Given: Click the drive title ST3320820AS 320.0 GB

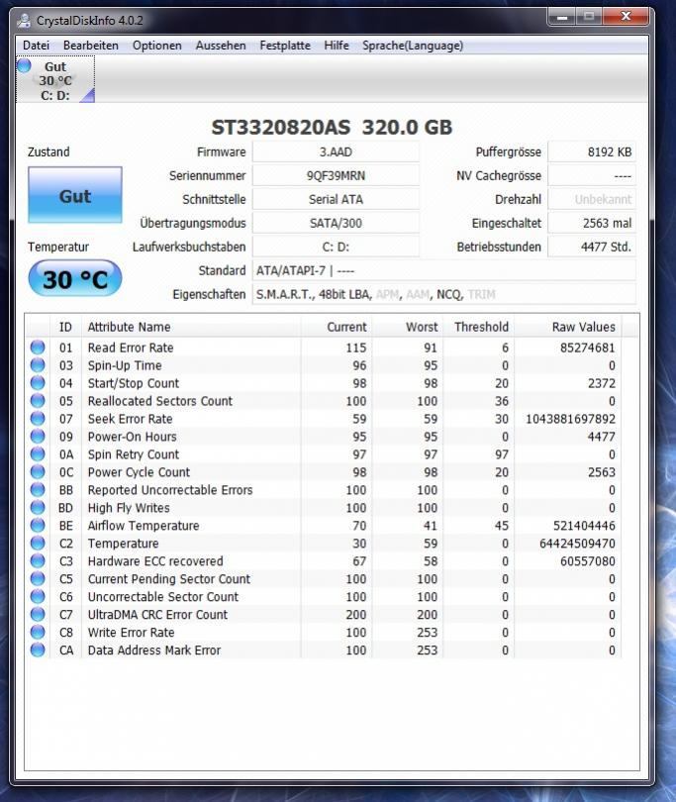Looking at the screenshot, I should (332, 128).
